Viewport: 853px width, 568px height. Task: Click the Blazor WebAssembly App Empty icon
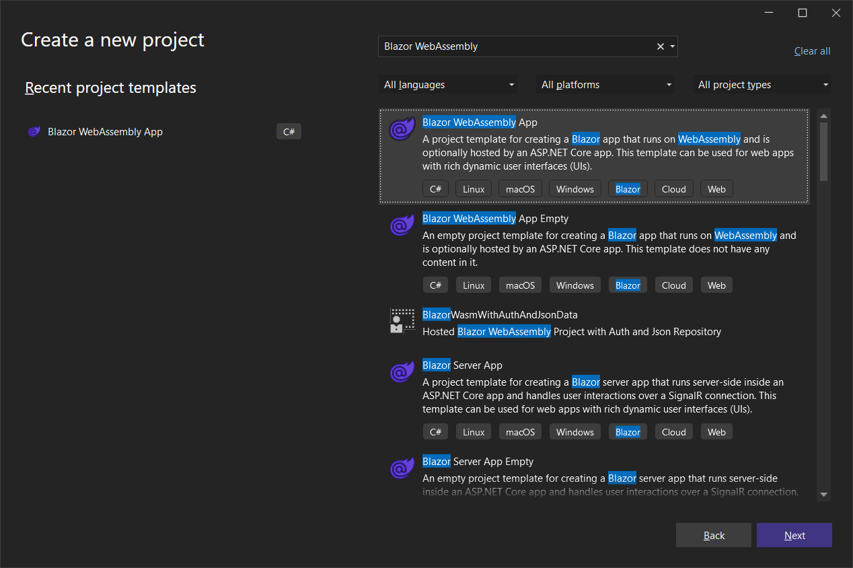coord(402,225)
